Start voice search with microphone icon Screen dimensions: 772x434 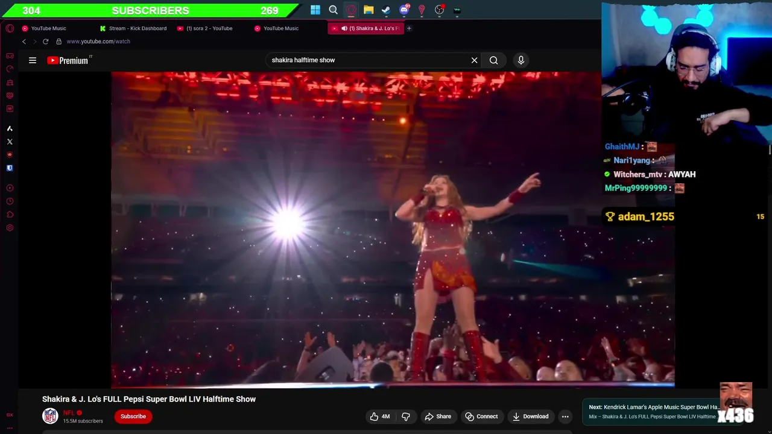(521, 60)
